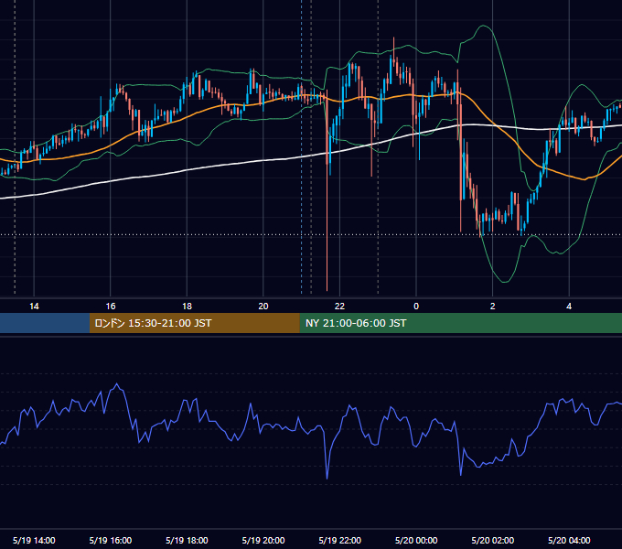
Task: Click the 5/19 18:00 indicator axis label
Action: [187, 540]
